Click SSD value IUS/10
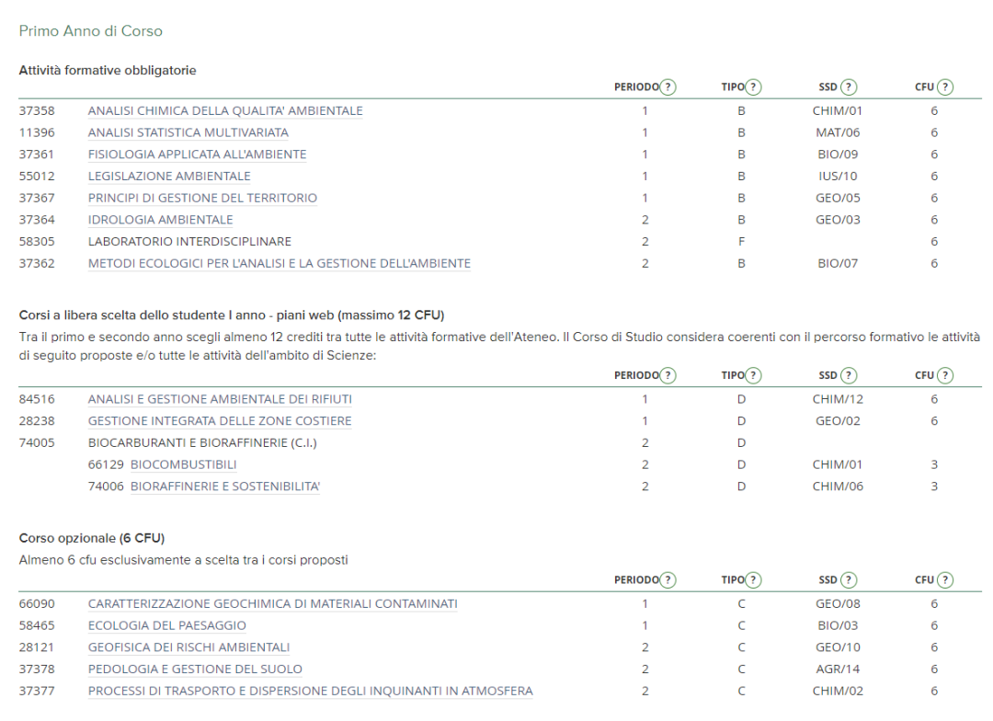The image size is (993, 721). 838,177
